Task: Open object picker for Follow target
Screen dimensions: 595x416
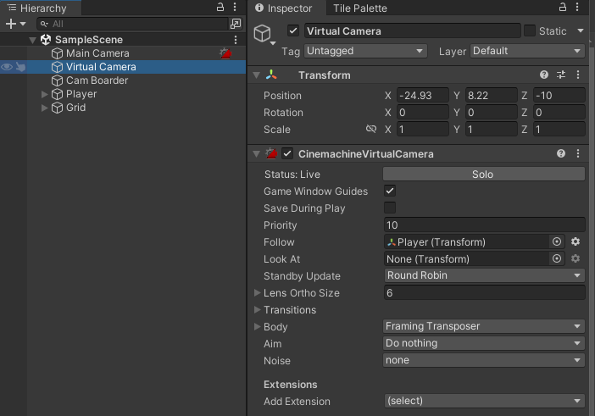Action: [557, 242]
